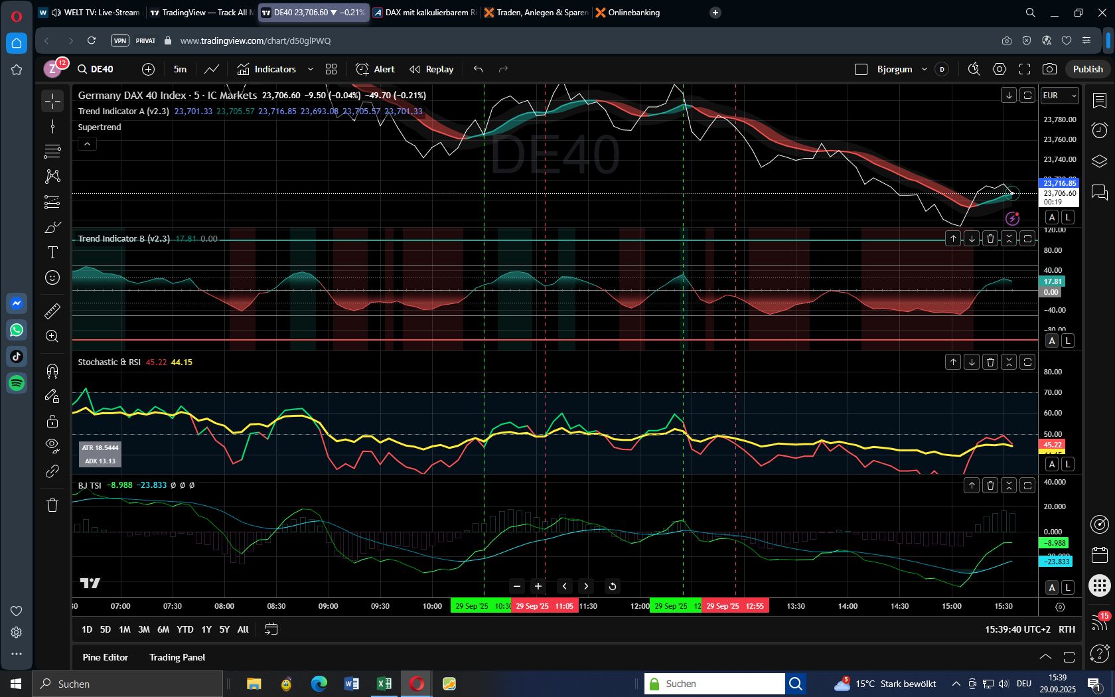Toggle log scale with the L button
The width and height of the screenshot is (1115, 697).
(1068, 217)
